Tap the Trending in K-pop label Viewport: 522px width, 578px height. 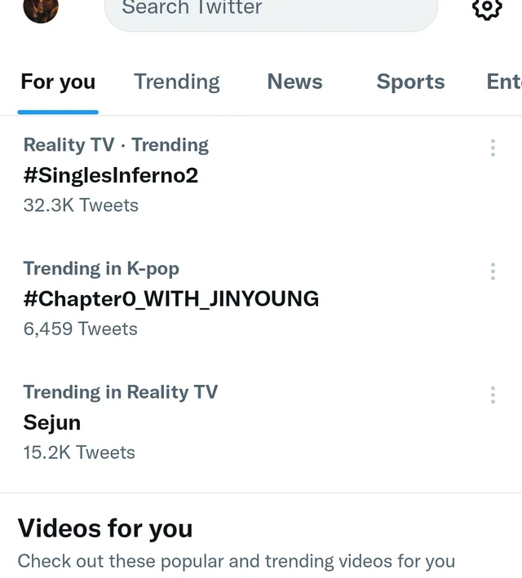(101, 269)
